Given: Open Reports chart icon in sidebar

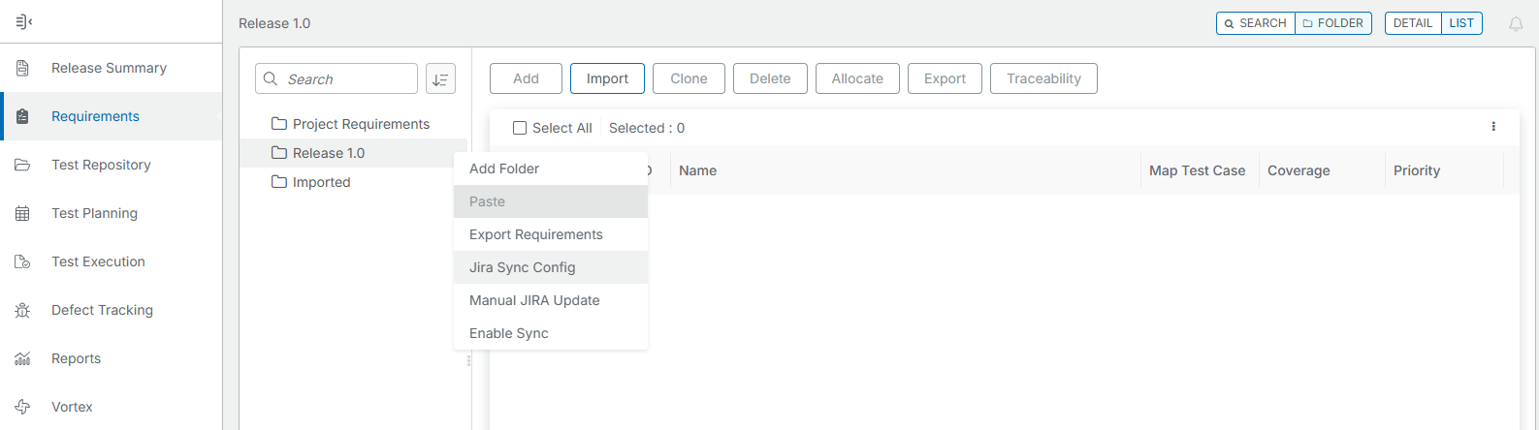Looking at the screenshot, I should pos(22,358).
